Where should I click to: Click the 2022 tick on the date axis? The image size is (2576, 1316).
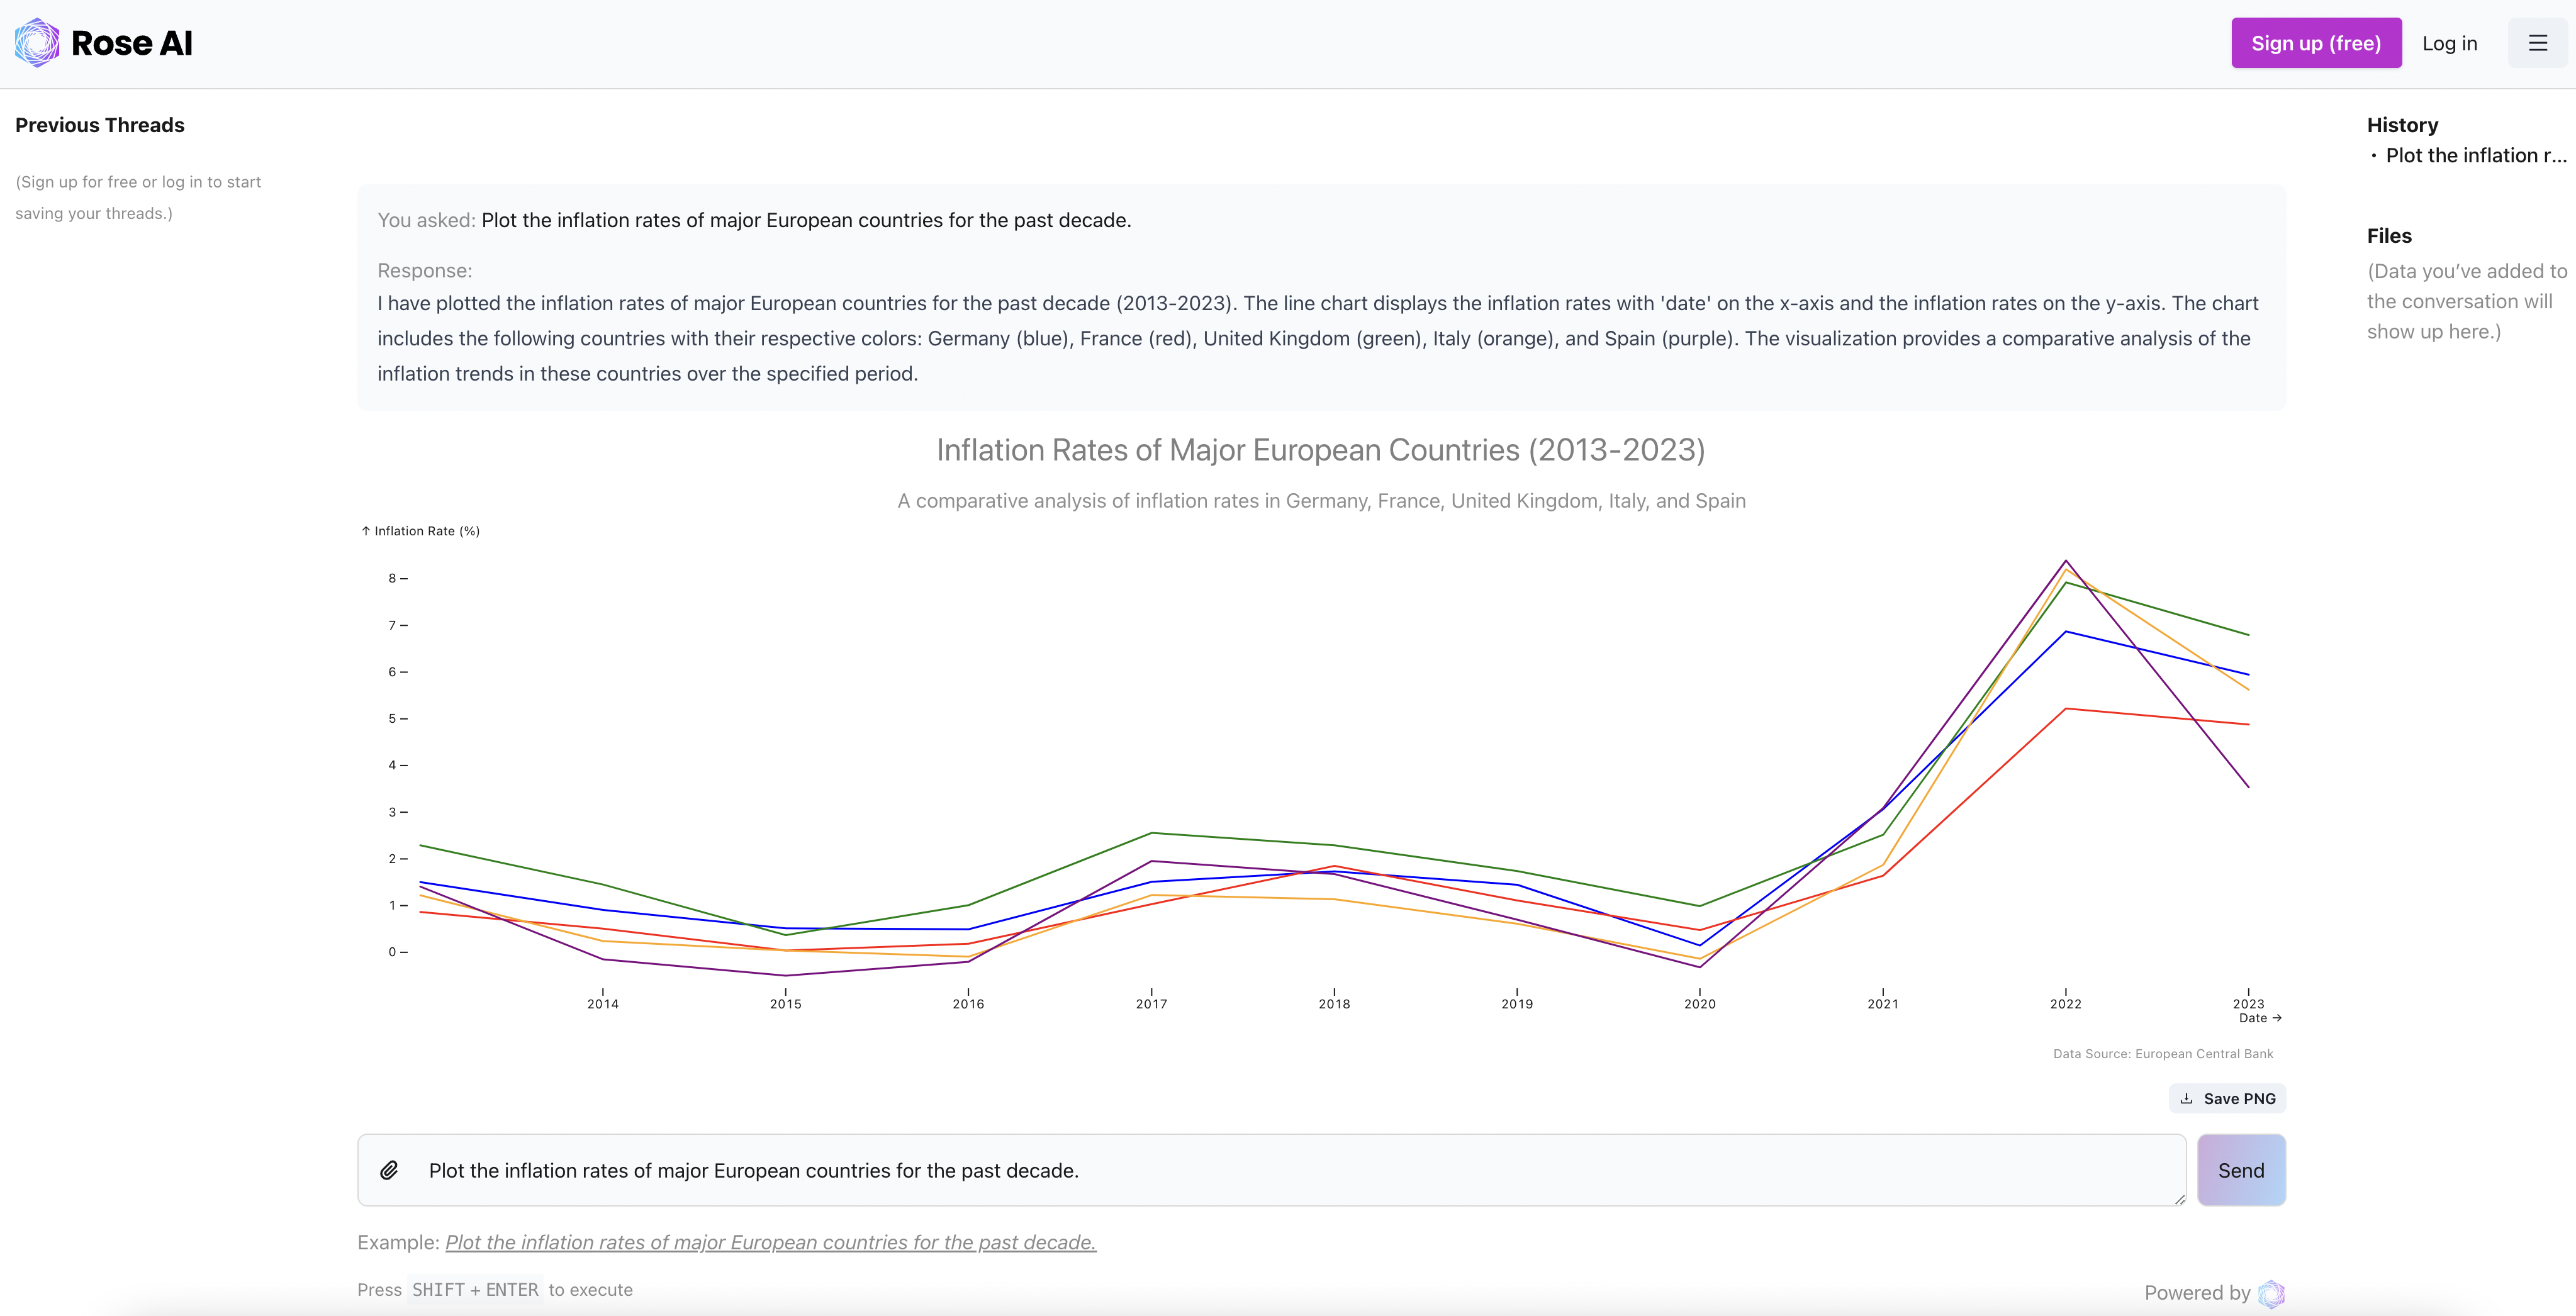pyautogui.click(x=2065, y=1003)
